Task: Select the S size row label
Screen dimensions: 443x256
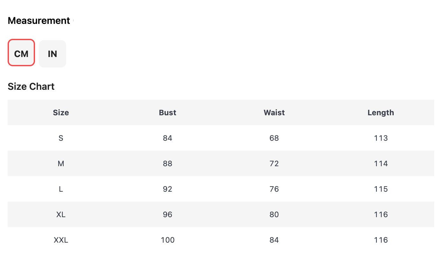Action: click(x=61, y=138)
